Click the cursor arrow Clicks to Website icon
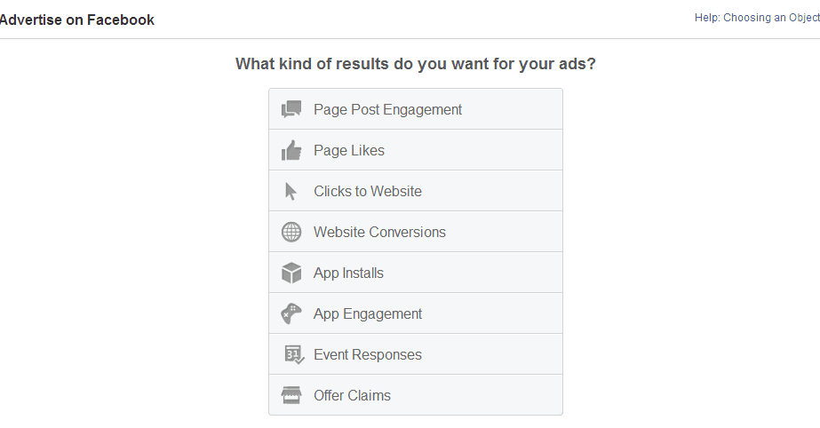 coord(291,191)
